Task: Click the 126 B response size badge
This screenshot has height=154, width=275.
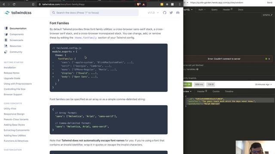Action: [x=211, y=85]
